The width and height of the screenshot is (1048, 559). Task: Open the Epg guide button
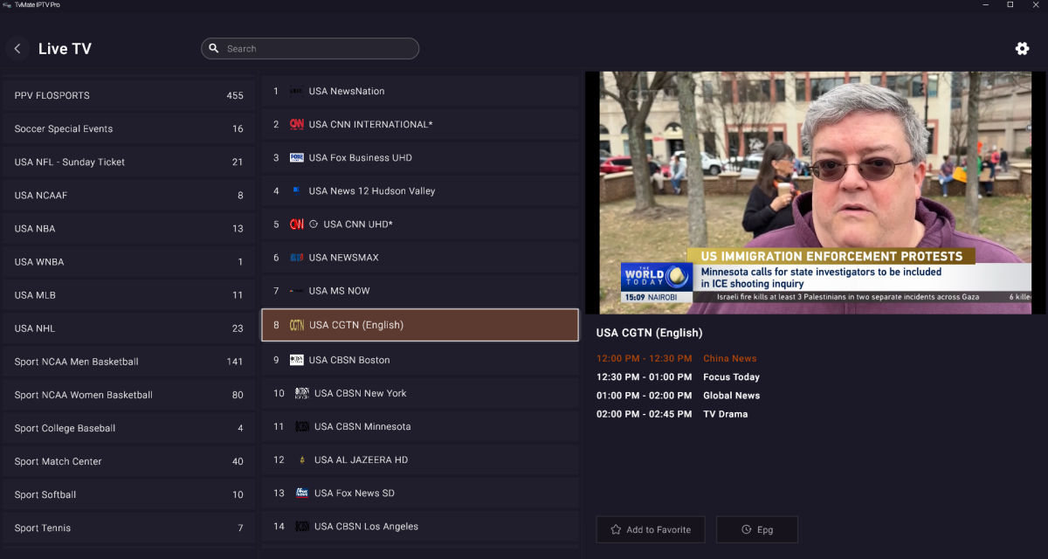pos(756,529)
